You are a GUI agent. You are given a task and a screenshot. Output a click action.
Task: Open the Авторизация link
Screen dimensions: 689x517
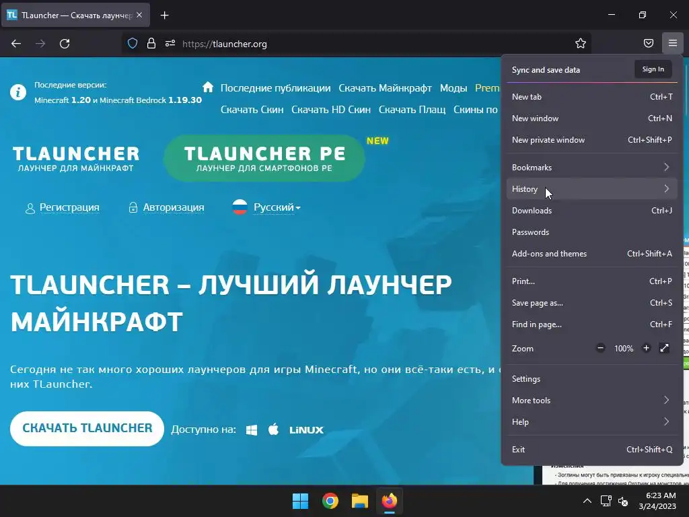[174, 207]
